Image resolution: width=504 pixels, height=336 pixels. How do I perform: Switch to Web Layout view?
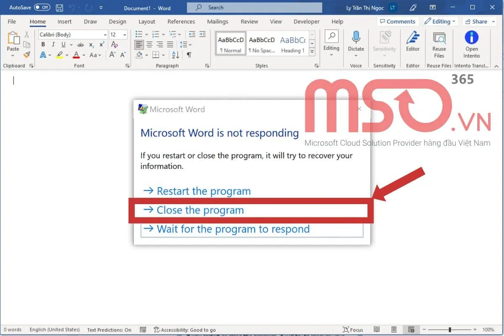(411, 330)
